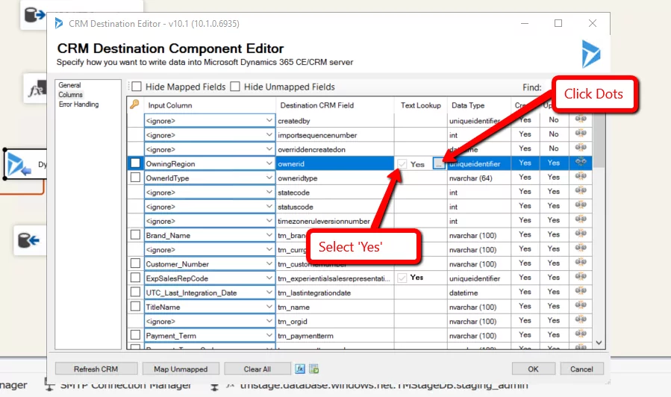The height and width of the screenshot is (397, 671).
Task: Click the fx expression icon beside Clear All
Action: (300, 369)
